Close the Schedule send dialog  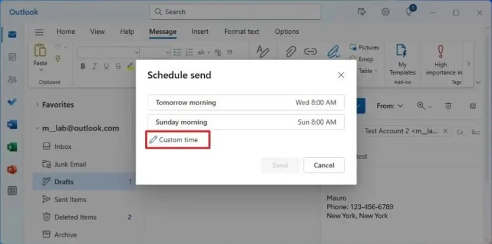pyautogui.click(x=341, y=75)
